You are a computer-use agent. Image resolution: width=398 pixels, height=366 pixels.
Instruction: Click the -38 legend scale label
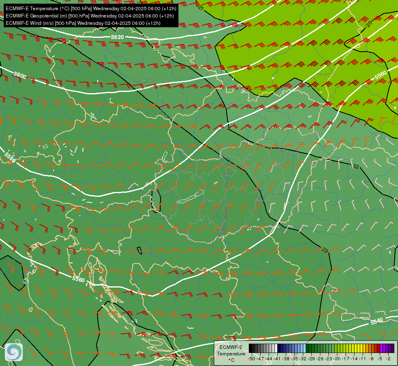click(x=285, y=359)
